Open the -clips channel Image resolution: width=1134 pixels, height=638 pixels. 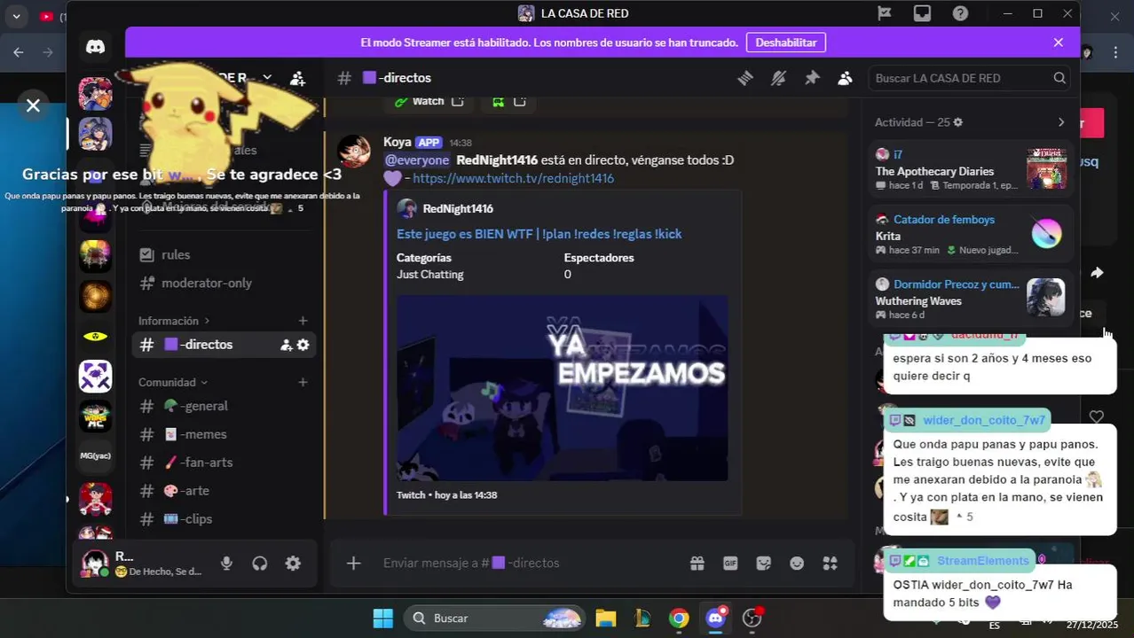tap(222, 519)
